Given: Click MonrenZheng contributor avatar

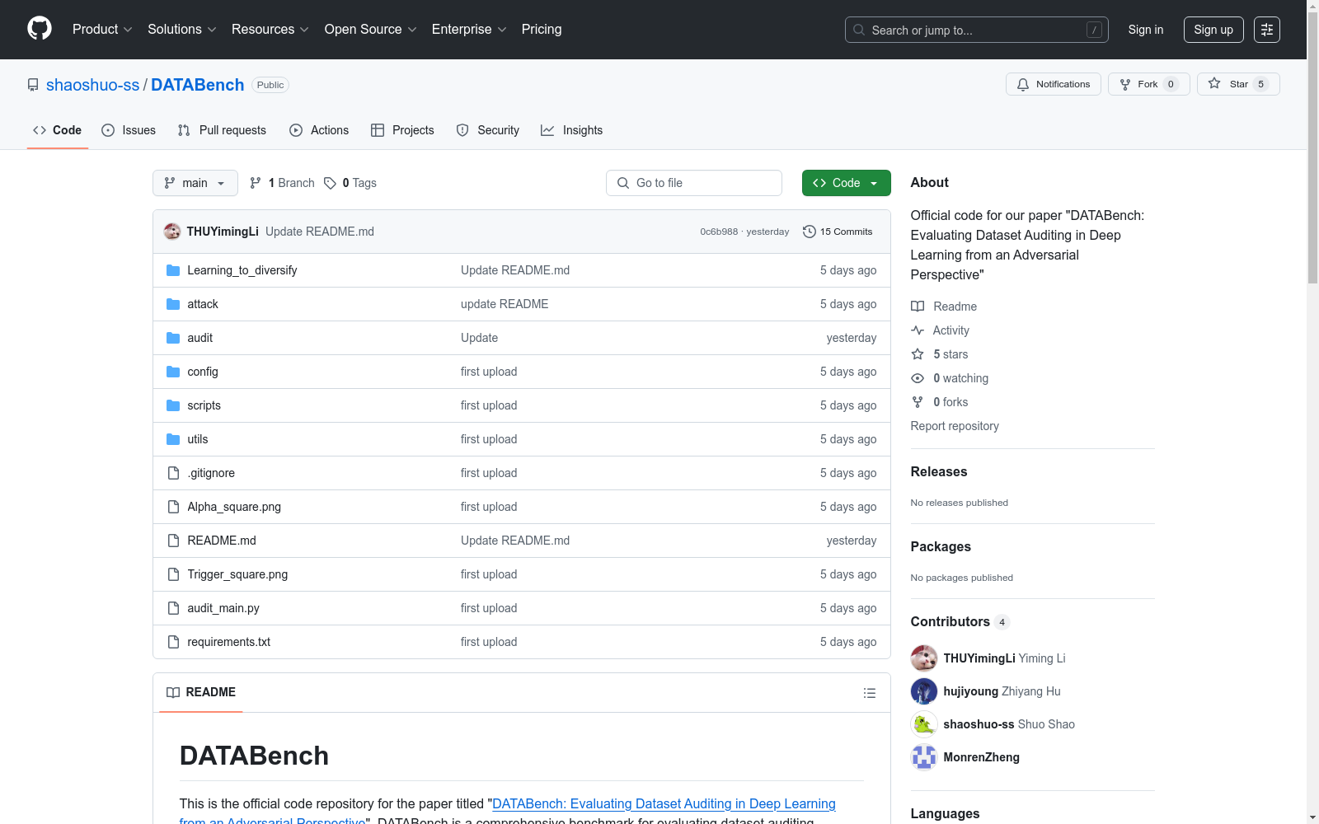Looking at the screenshot, I should pos(924,757).
